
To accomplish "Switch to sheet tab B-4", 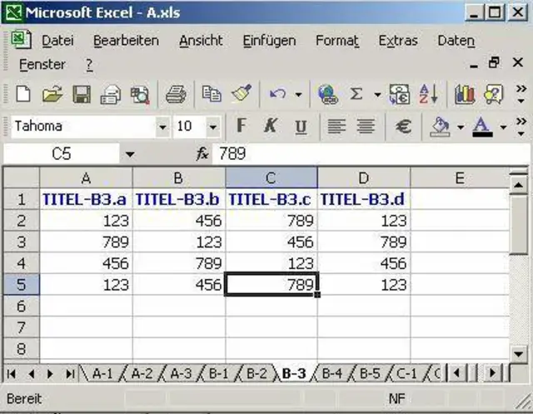I will [331, 374].
